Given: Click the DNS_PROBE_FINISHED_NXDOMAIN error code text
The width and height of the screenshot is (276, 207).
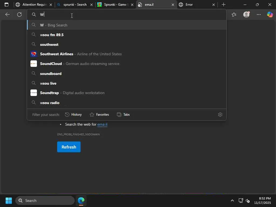Looking at the screenshot, I should (x=78, y=134).
